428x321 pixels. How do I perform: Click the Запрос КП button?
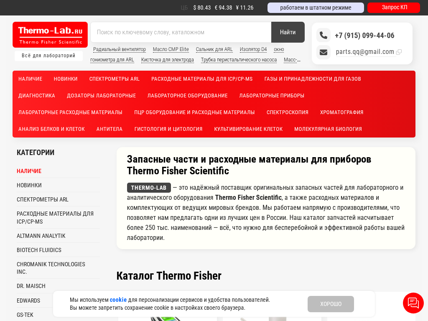[x=394, y=8]
